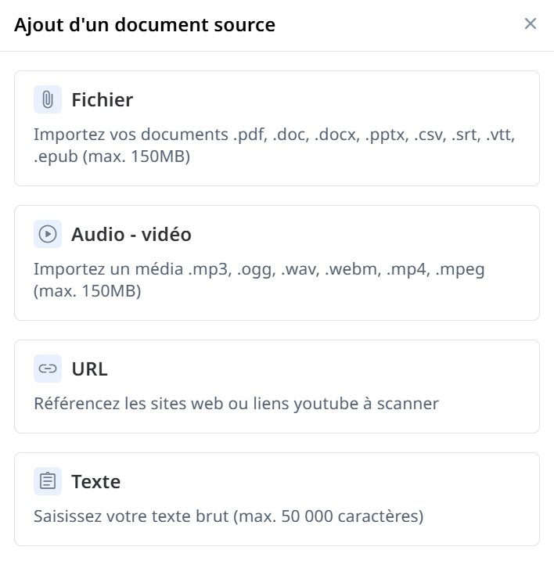Screen dimensions: 554x561
Task: Click the play-circle icon for Audio - vidéo
Action: [x=48, y=235]
